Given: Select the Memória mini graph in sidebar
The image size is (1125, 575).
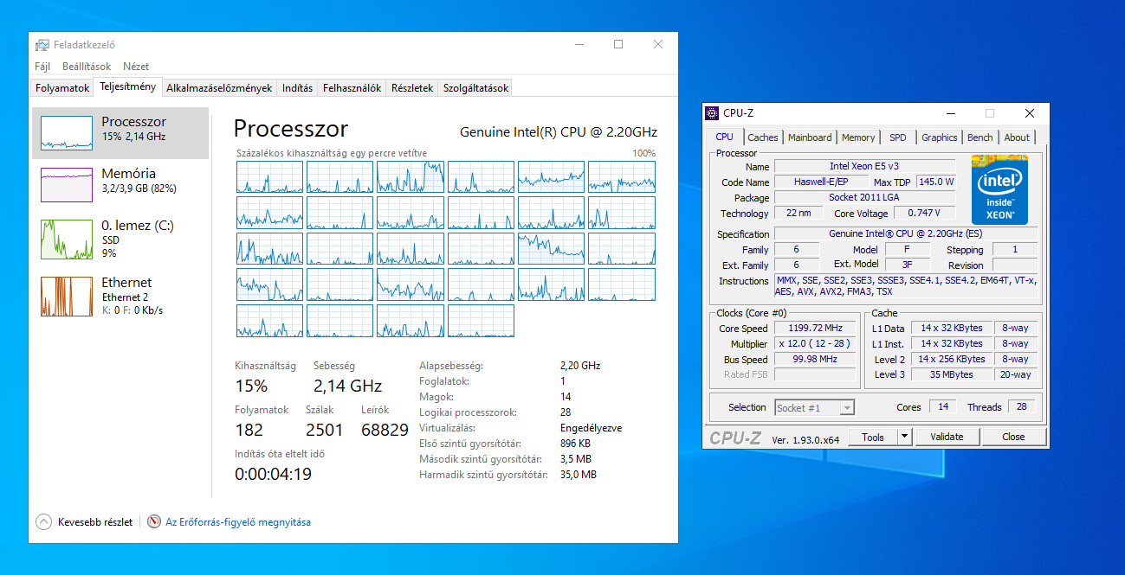Looking at the screenshot, I should [67, 184].
